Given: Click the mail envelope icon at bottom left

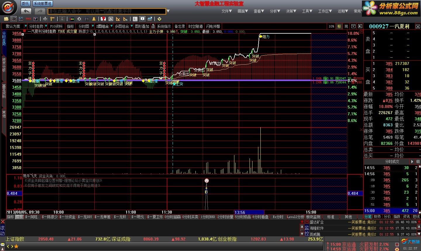Looking at the screenshot, I should click(x=3, y=245).
